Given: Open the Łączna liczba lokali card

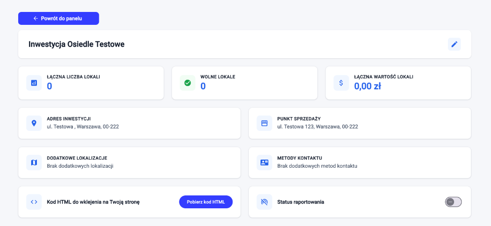Looking at the screenshot, I should coord(91,83).
